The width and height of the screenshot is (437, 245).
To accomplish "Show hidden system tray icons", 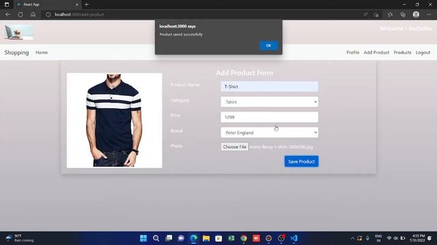I will [352, 238].
